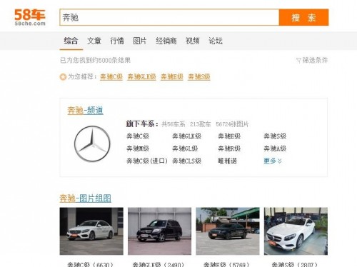Image resolution: width=357 pixels, height=267 pixels.
Task: Select 奔驰M级 in car series grid
Action: (x=138, y=148)
